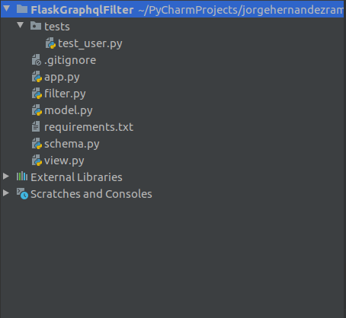The width and height of the screenshot is (346, 318).
Task: Click the Python icon beside test_user.py
Action: 50,43
